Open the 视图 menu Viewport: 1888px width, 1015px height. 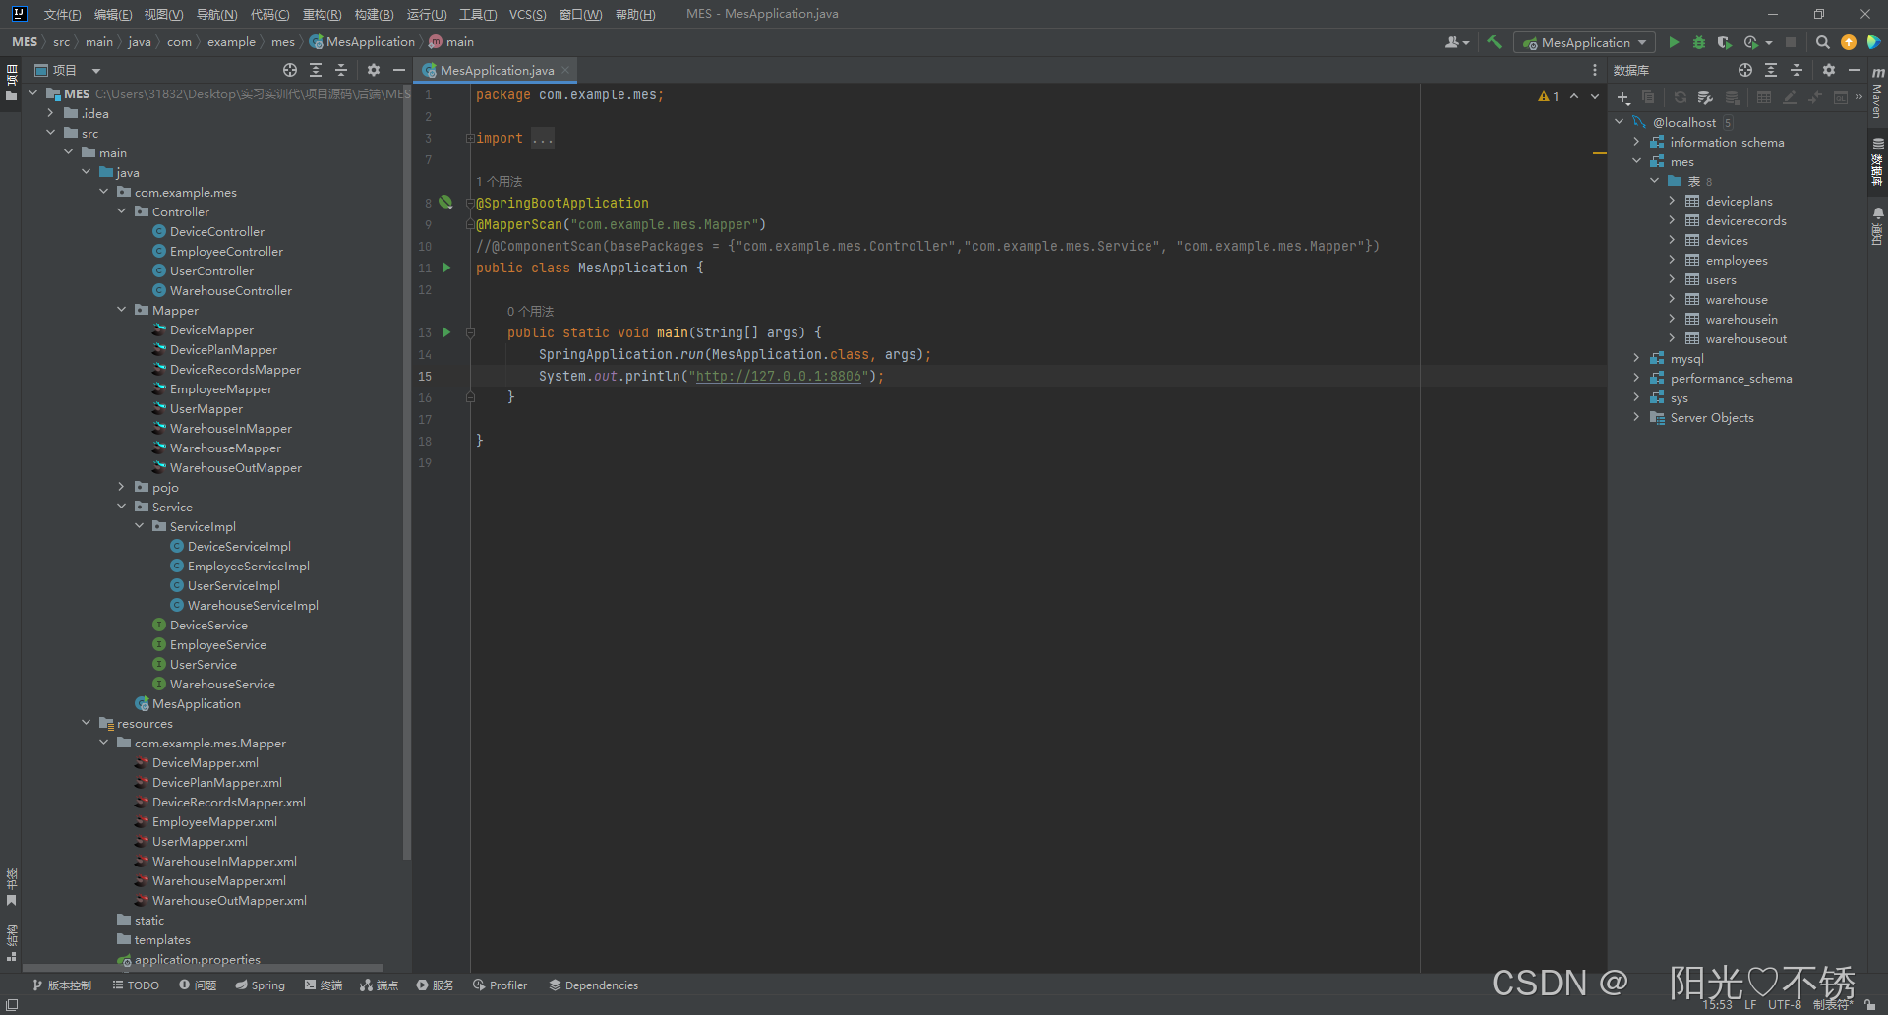[163, 14]
